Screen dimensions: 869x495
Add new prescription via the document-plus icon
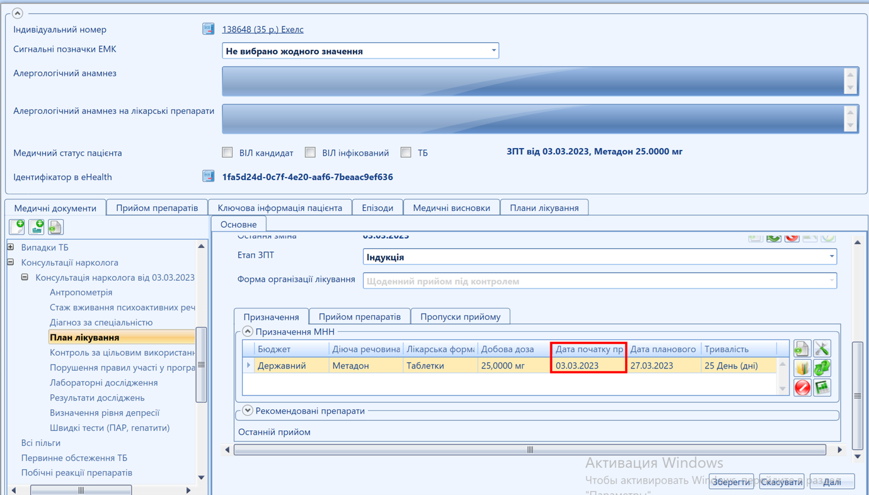pyautogui.click(x=802, y=348)
